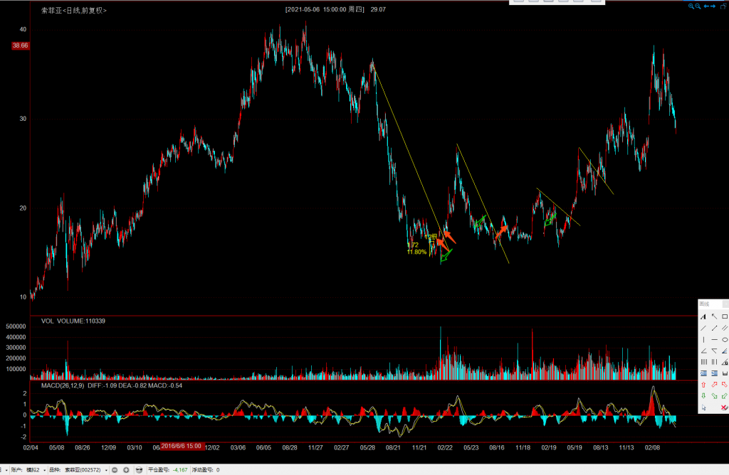Select the rectangle drawing tool
729x475 pixels.
[x=725, y=316]
